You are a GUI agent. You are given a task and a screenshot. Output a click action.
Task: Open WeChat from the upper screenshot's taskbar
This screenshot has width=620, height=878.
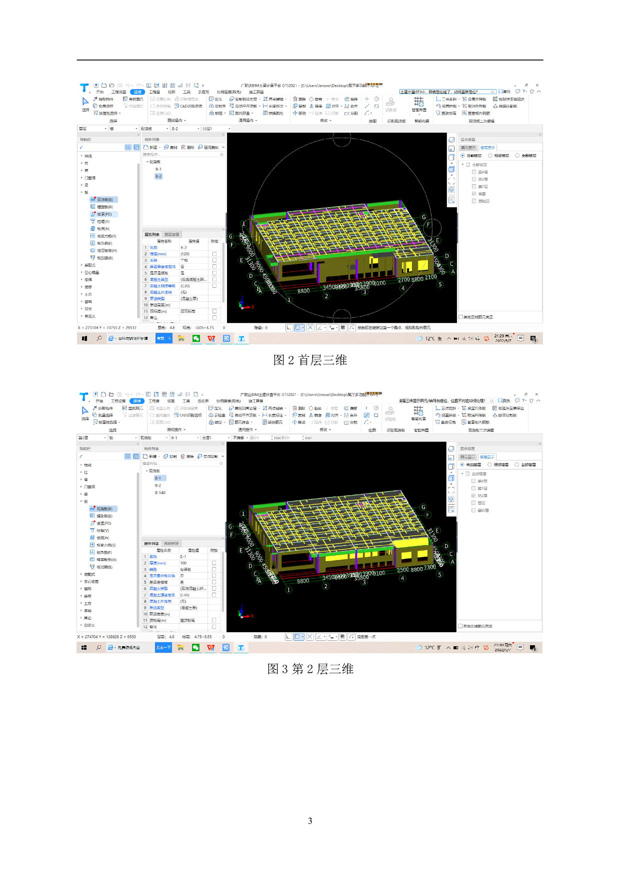196,339
